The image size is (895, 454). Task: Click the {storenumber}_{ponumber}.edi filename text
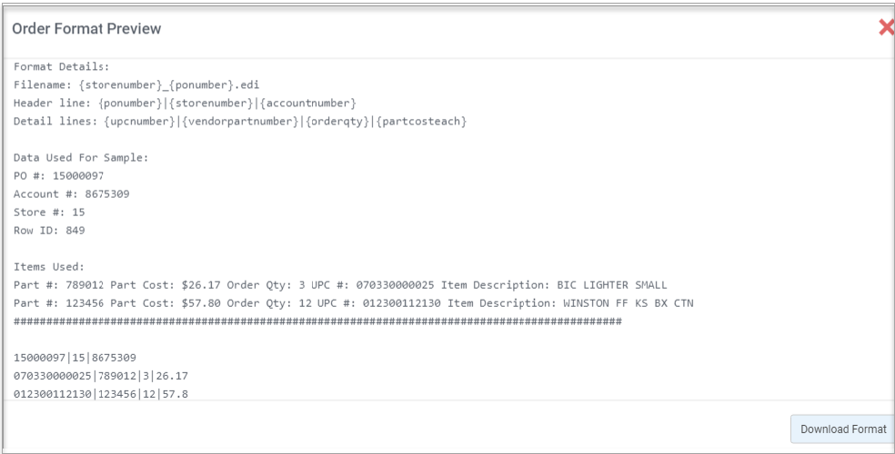pos(169,84)
